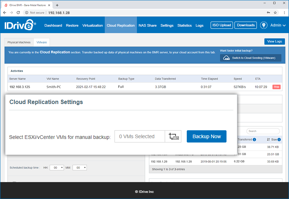Click the Smith-PC VM name

[x=53, y=87]
